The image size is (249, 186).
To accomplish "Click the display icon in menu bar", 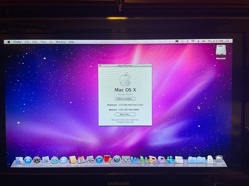I will pyautogui.click(x=177, y=42).
